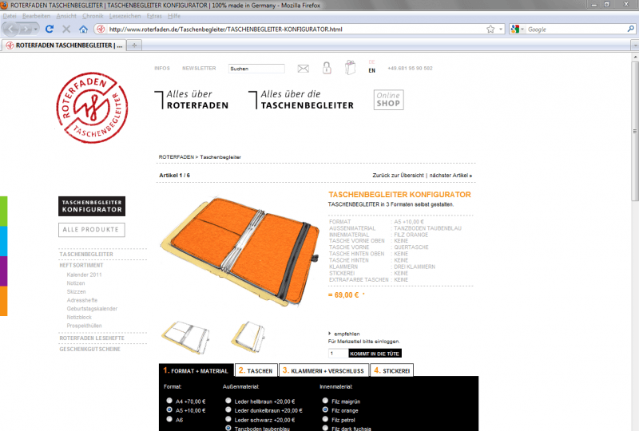Open Alles über Roterfaden navigation link
This screenshot has height=431, width=639.
point(192,100)
